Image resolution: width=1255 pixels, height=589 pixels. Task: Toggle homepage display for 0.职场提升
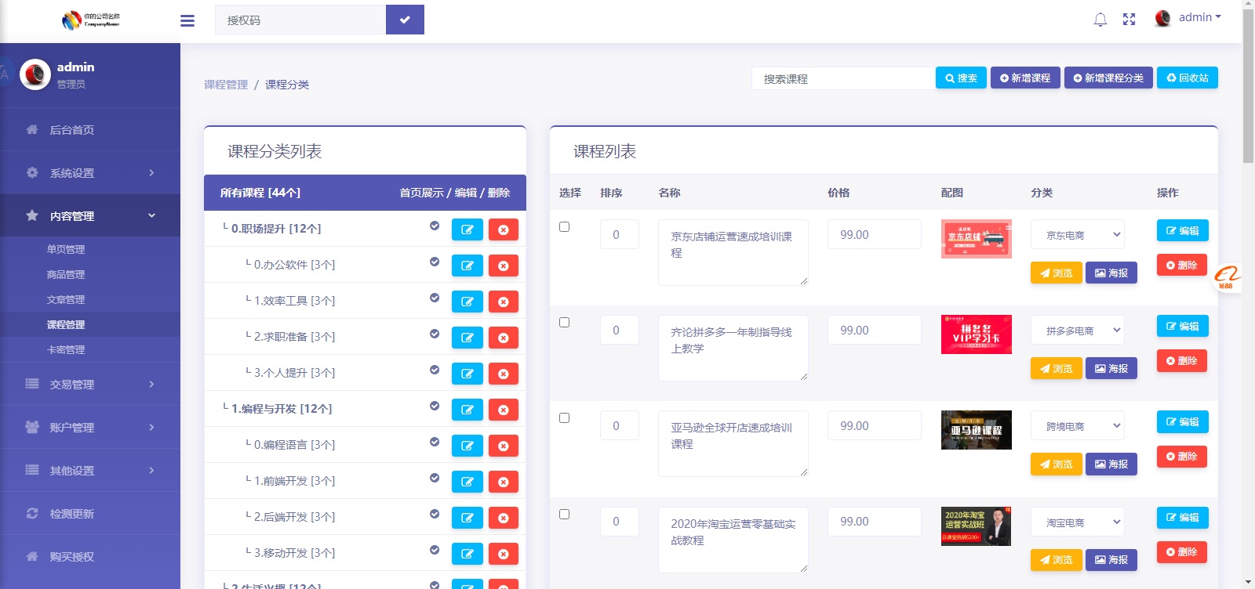435,226
